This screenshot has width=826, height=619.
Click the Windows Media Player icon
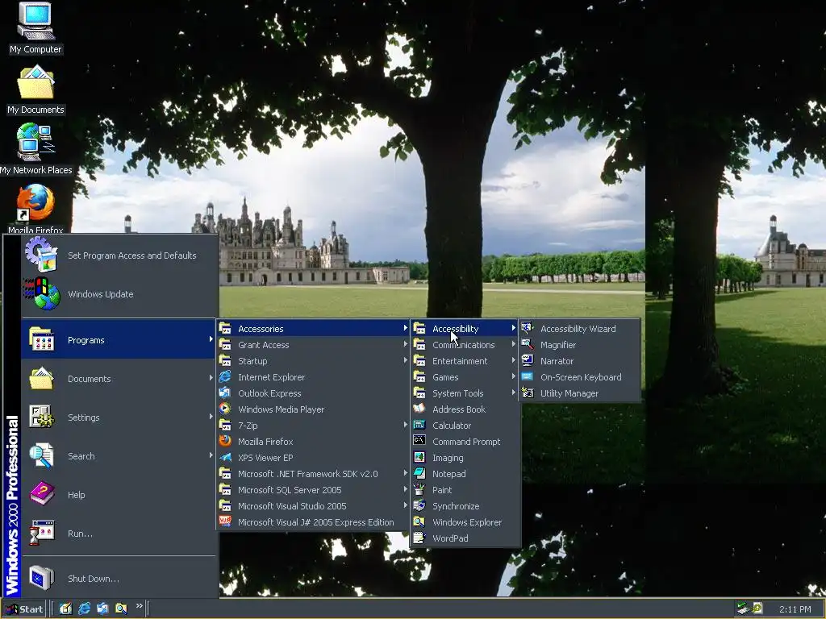tap(225, 409)
